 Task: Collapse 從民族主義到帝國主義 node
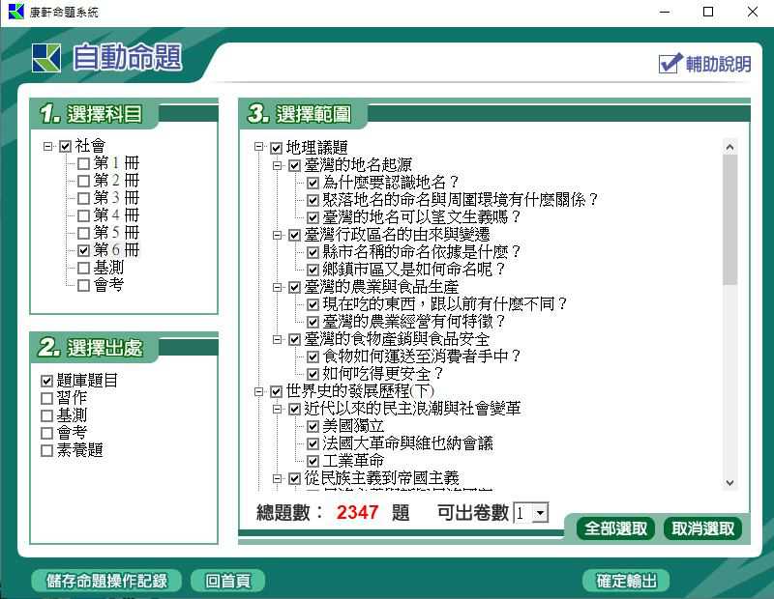click(x=277, y=478)
